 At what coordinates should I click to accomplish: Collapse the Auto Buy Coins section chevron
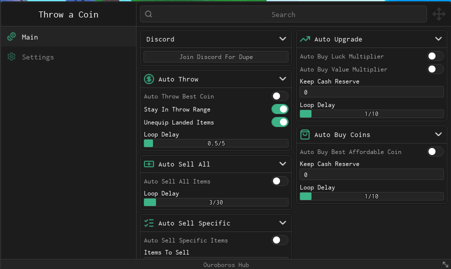[x=438, y=134]
